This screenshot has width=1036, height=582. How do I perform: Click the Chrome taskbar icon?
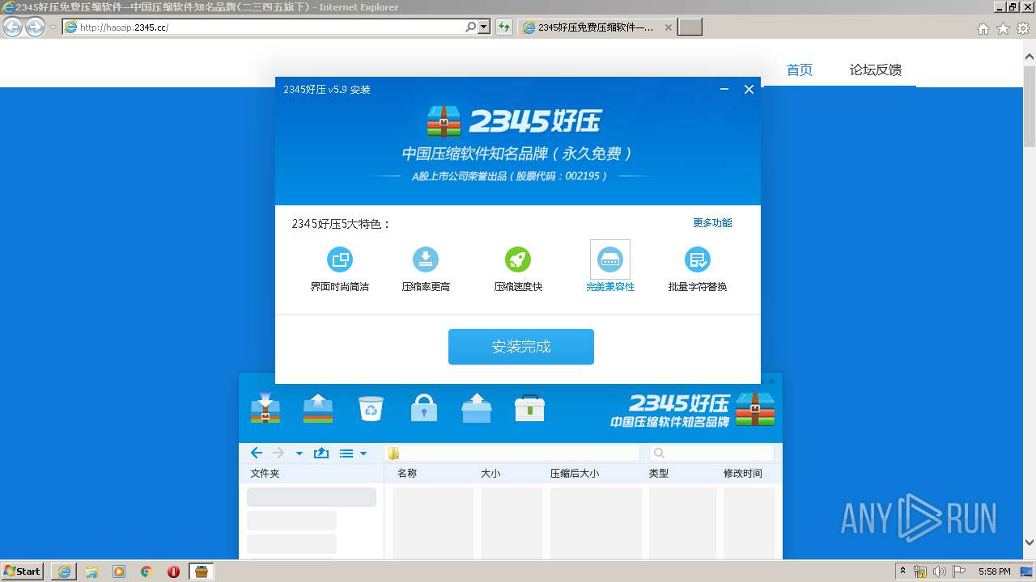[x=146, y=571]
